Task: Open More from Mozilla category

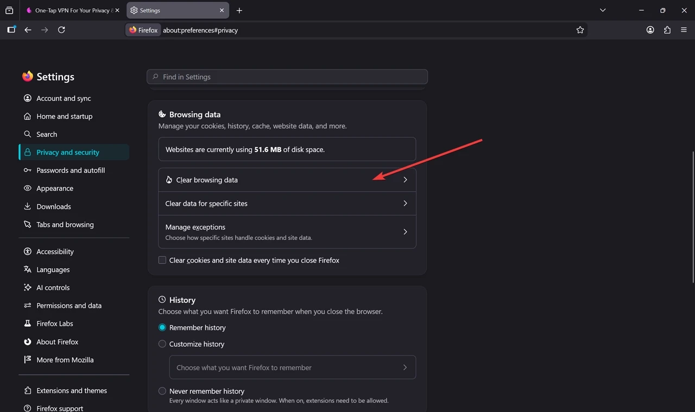Action: (x=74, y=359)
